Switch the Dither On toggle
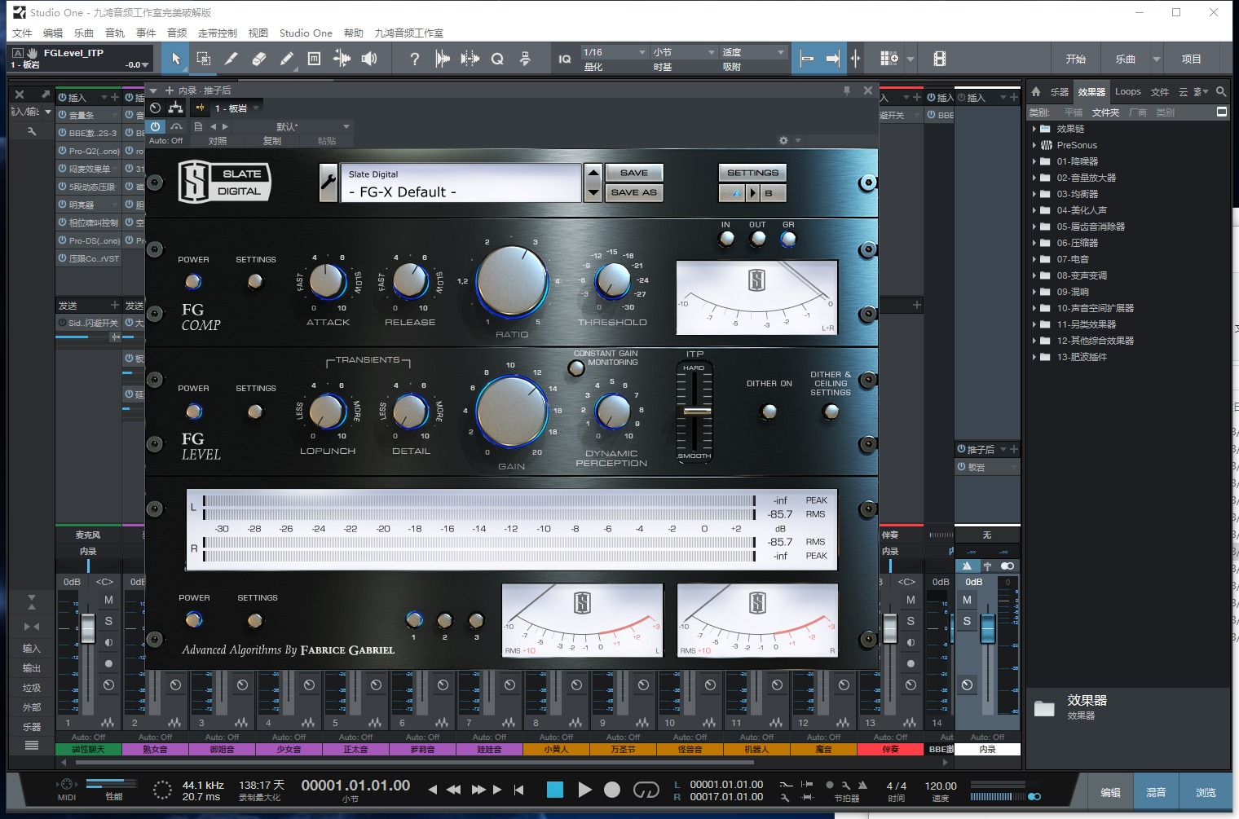1239x819 pixels. (x=768, y=412)
